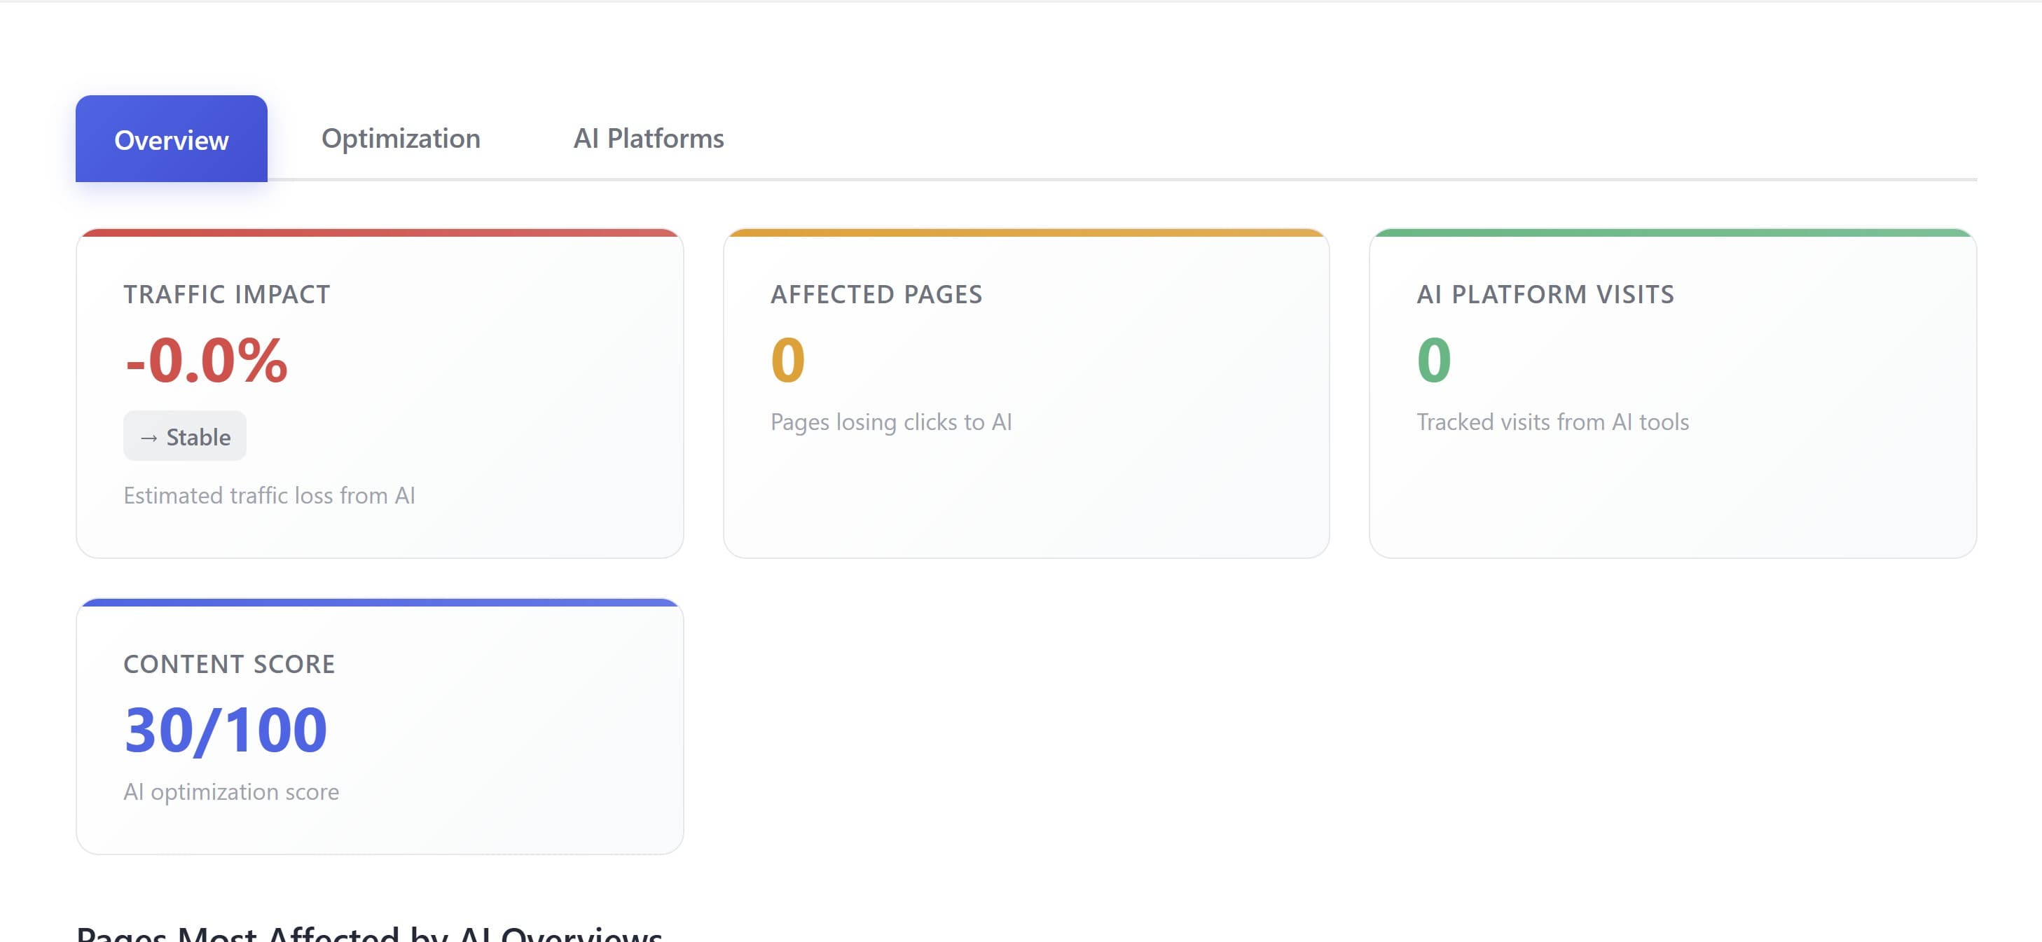Click the CONTENT SCORE card heading
The width and height of the screenshot is (2042, 942).
pos(229,664)
